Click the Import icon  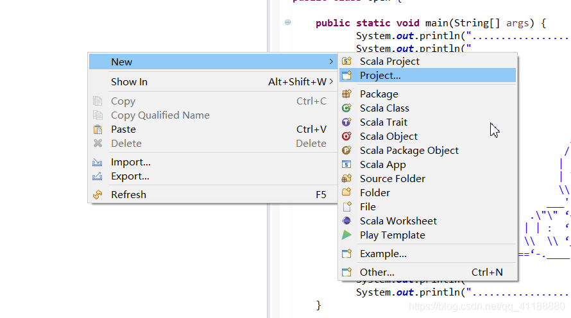point(98,162)
